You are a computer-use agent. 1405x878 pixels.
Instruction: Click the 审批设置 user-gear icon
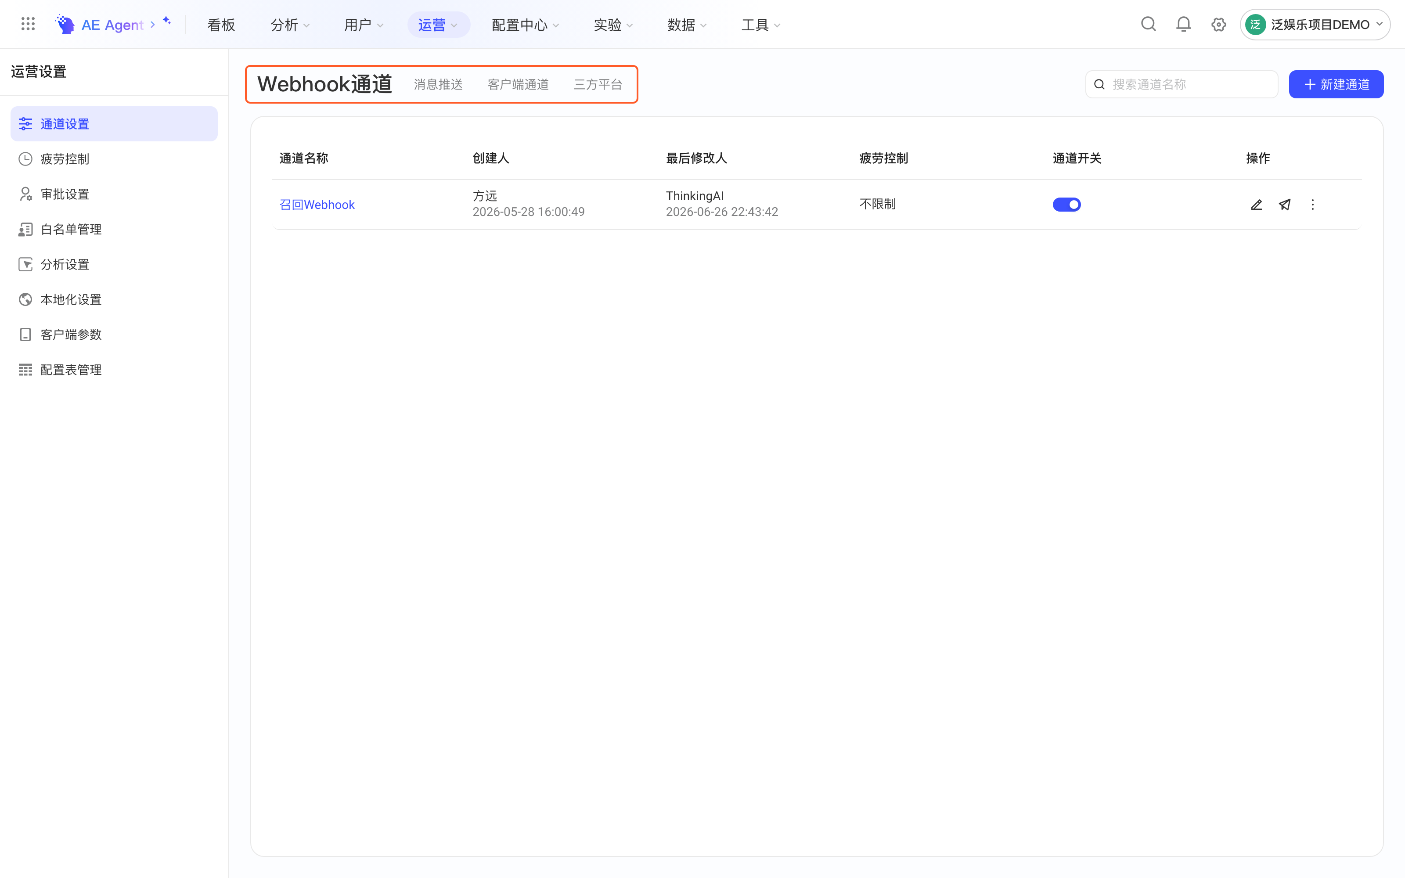click(x=25, y=194)
